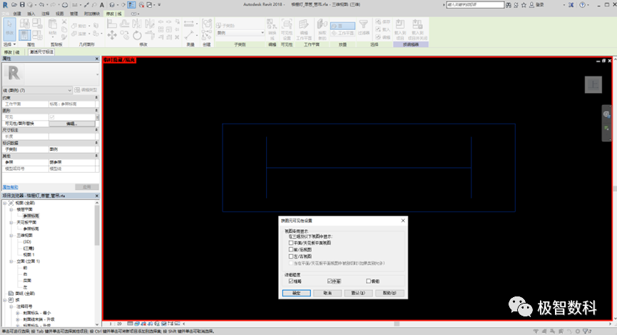
Task: Click the Open file icon in quick access toolbar
Action: click(14, 5)
